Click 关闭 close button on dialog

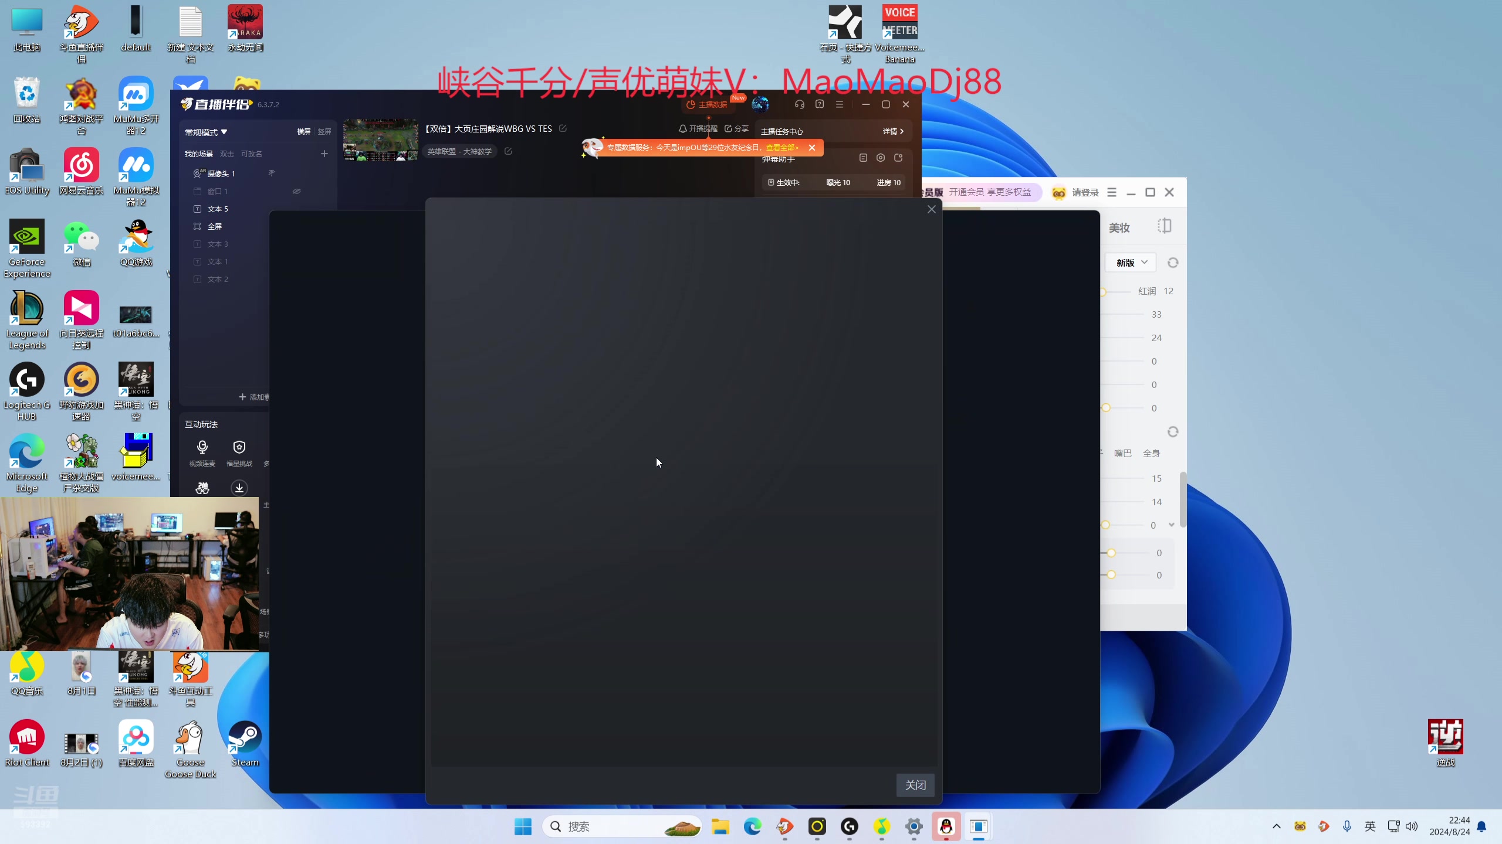(914, 785)
